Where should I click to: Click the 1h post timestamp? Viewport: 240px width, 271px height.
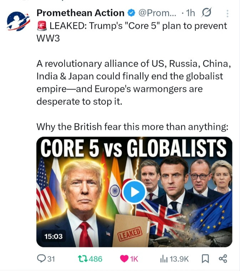[191, 13]
